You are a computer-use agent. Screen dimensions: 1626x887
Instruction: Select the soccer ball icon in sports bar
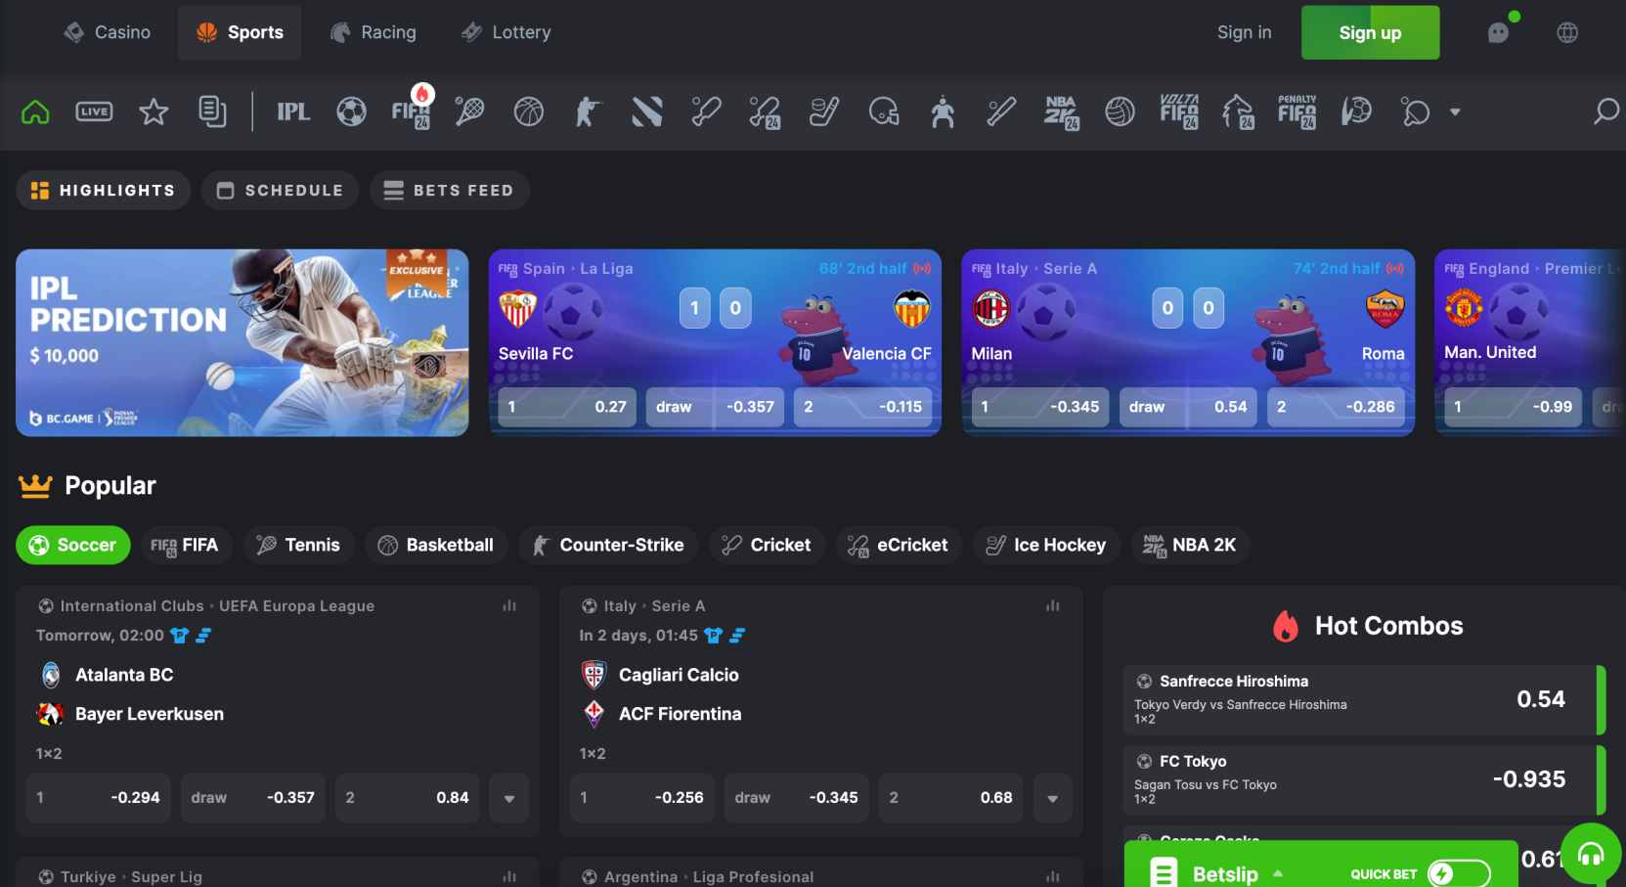pos(352,111)
